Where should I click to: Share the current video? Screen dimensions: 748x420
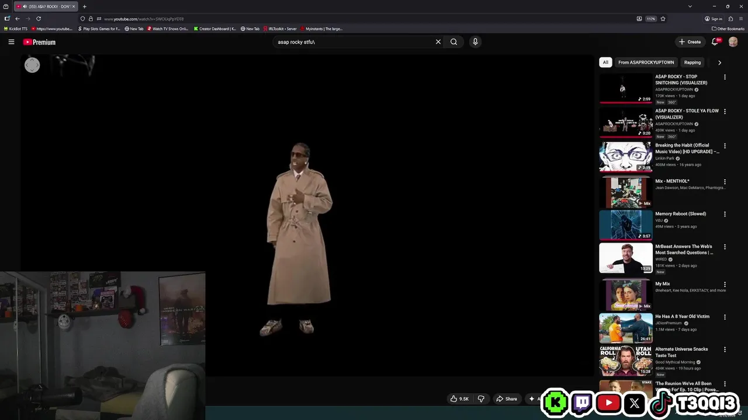tap(507, 399)
